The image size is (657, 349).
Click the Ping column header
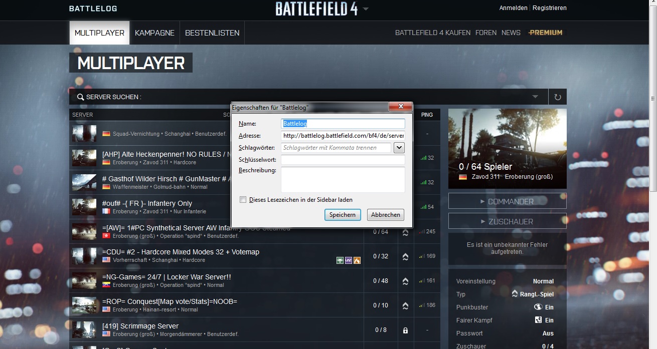(427, 115)
